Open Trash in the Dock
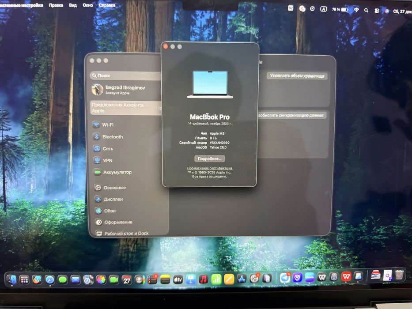Image resolution: width=412 pixels, height=309 pixels. pos(399,275)
